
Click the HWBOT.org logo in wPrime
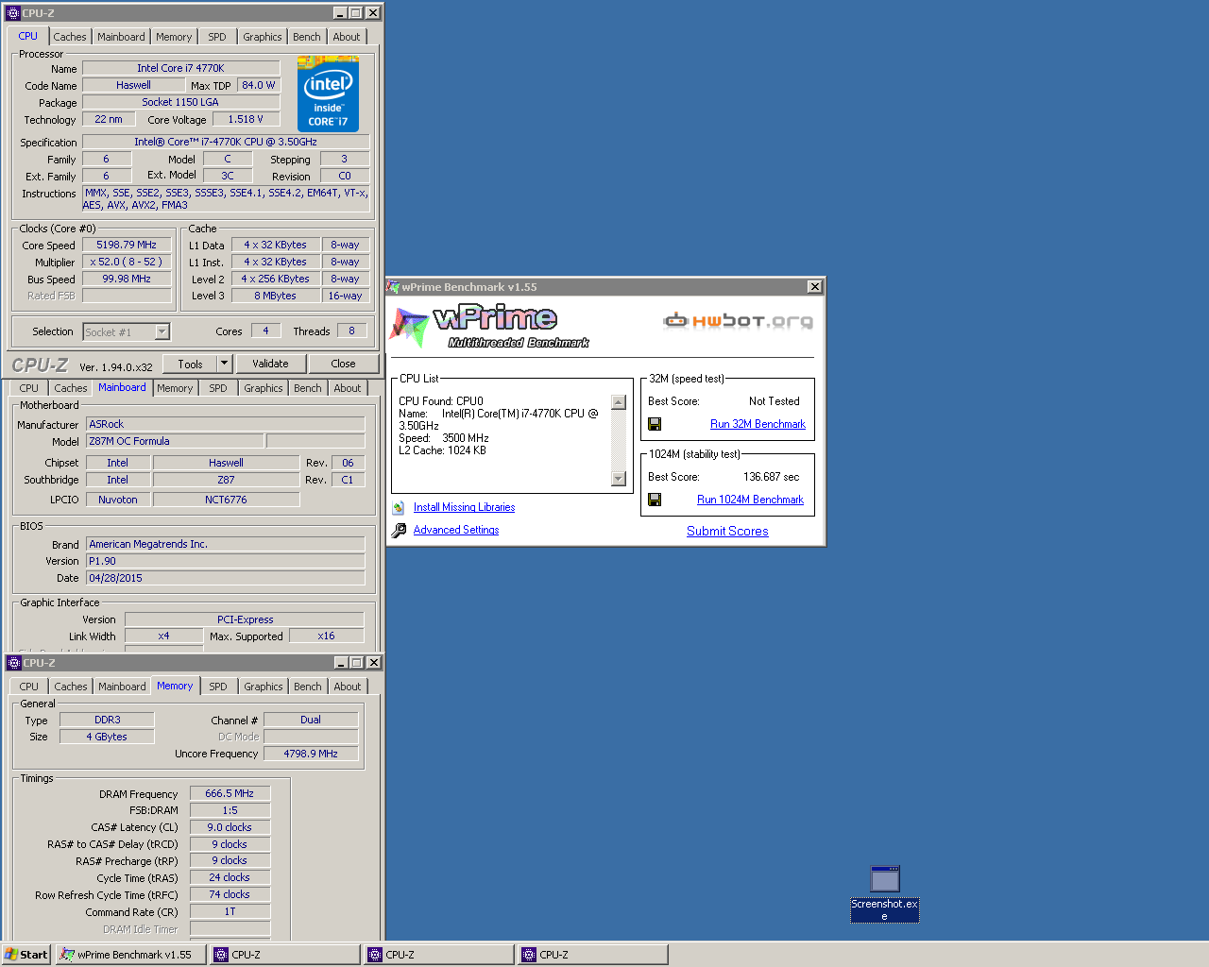coord(738,321)
